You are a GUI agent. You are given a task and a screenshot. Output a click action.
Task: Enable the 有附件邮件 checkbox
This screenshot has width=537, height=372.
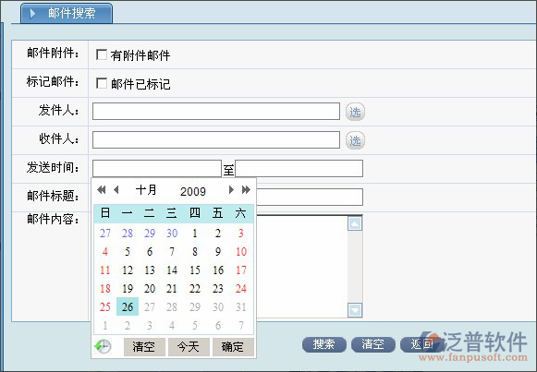pos(102,54)
